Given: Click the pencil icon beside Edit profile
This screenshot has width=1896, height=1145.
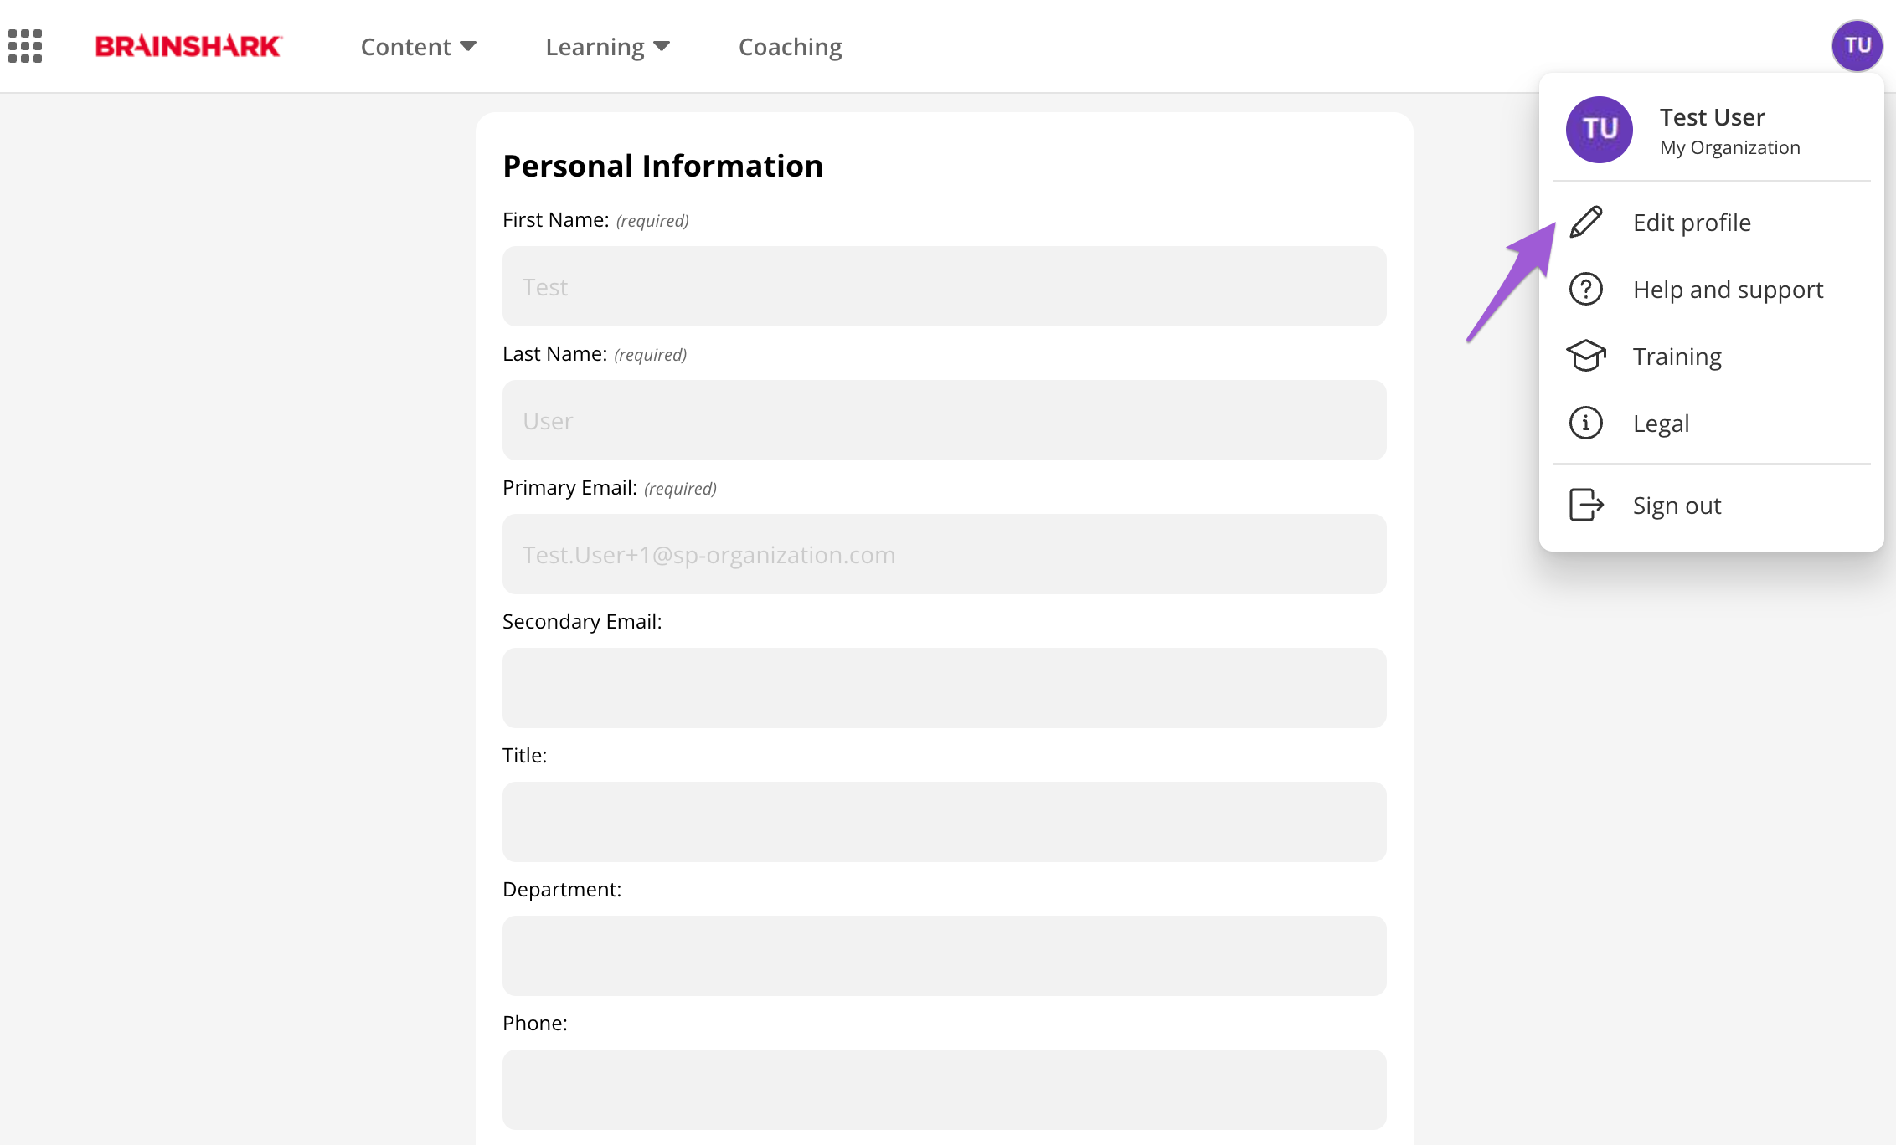Looking at the screenshot, I should click(x=1585, y=223).
